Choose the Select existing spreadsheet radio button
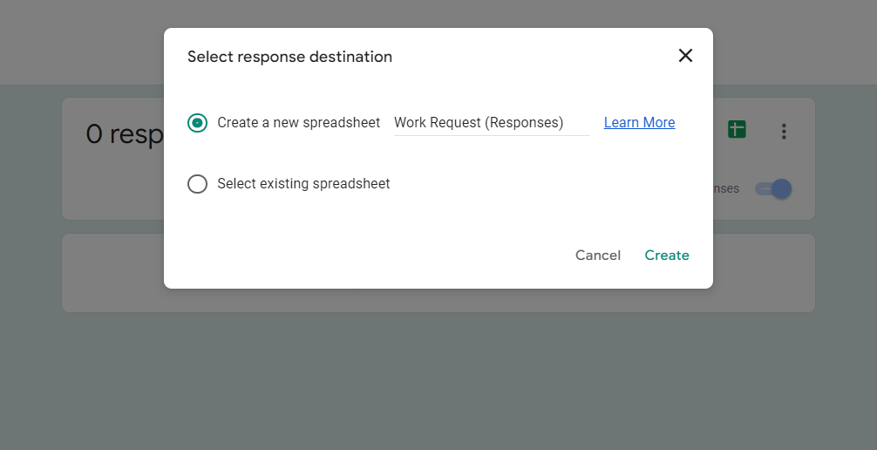This screenshot has height=450, width=877. point(198,184)
